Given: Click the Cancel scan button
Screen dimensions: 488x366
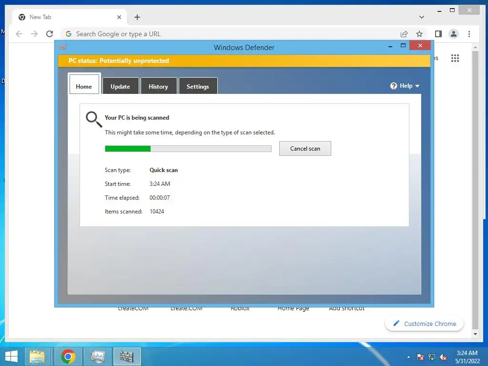Looking at the screenshot, I should (305, 149).
